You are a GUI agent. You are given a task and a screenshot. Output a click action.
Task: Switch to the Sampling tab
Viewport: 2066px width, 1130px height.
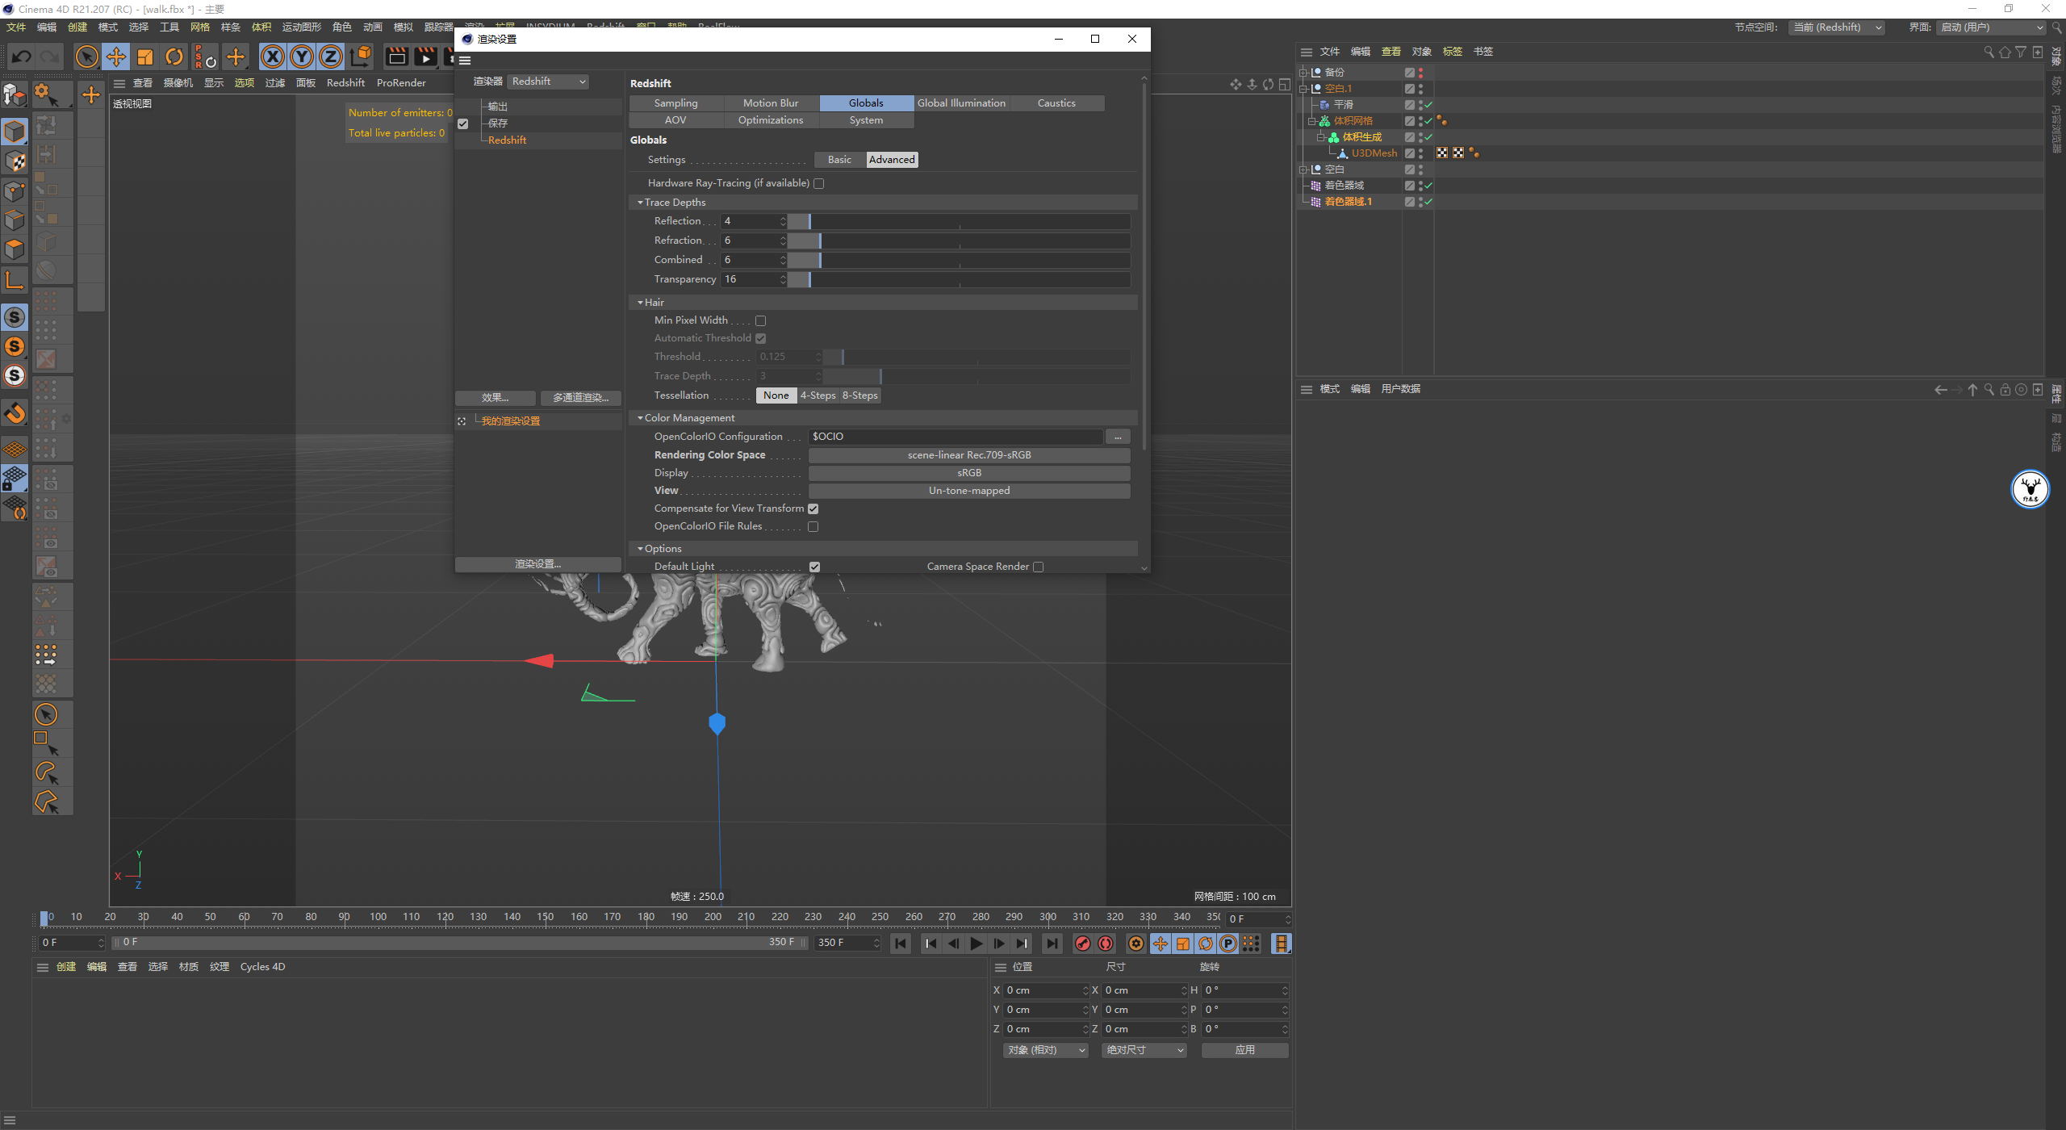point(675,103)
